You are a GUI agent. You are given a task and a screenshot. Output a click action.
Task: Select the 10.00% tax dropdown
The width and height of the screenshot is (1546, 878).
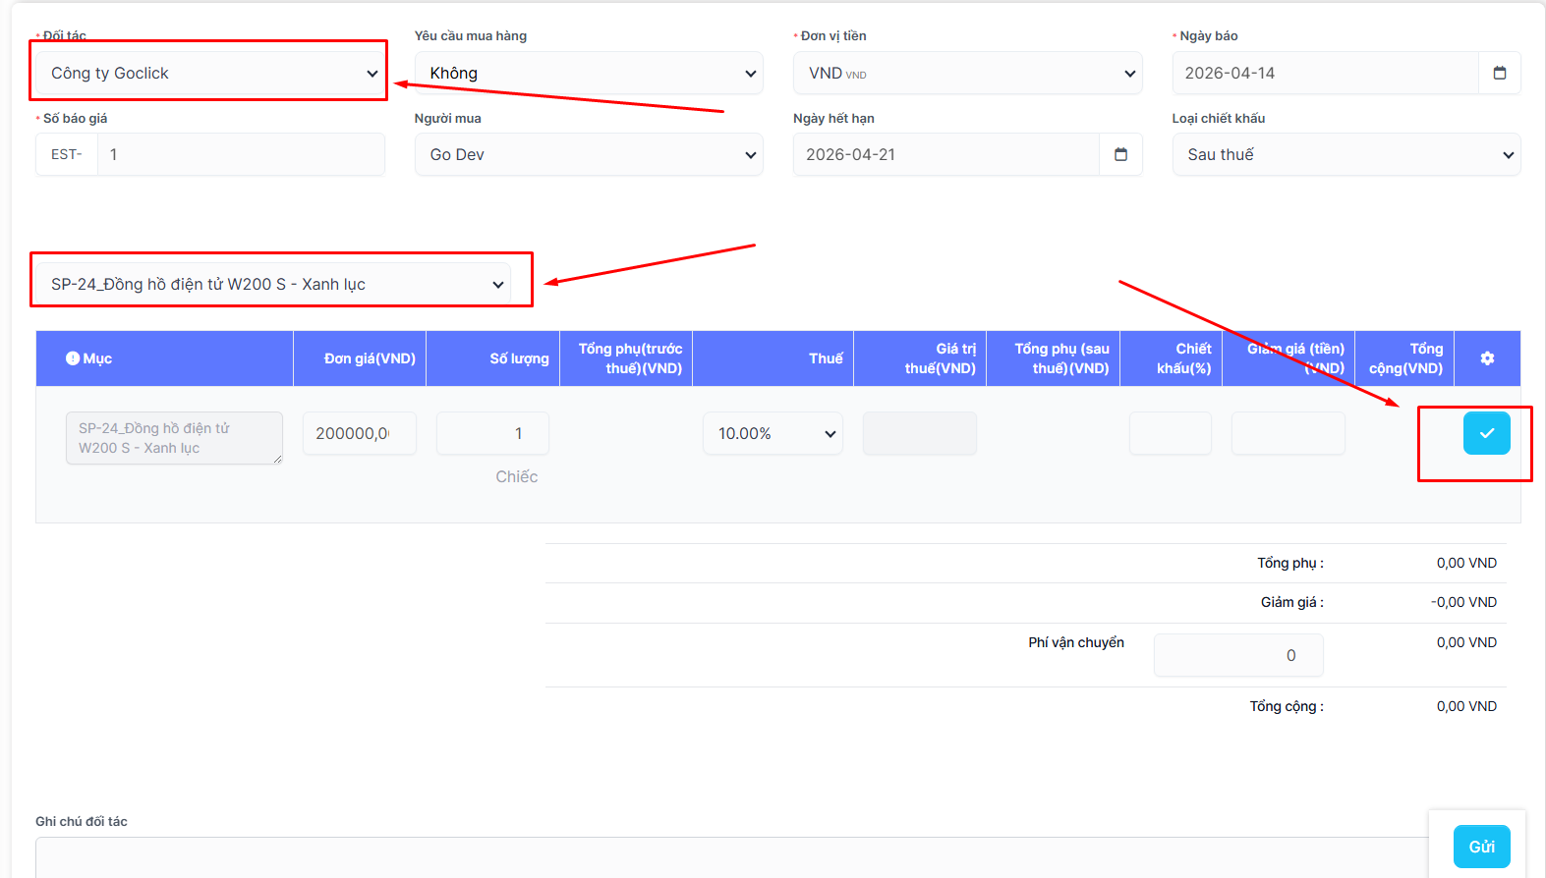click(x=773, y=433)
